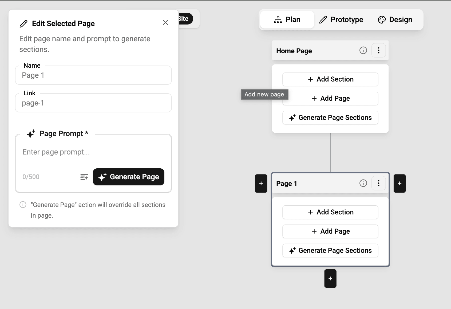Click the pencil icon beside Edit Selected Page

pos(23,24)
